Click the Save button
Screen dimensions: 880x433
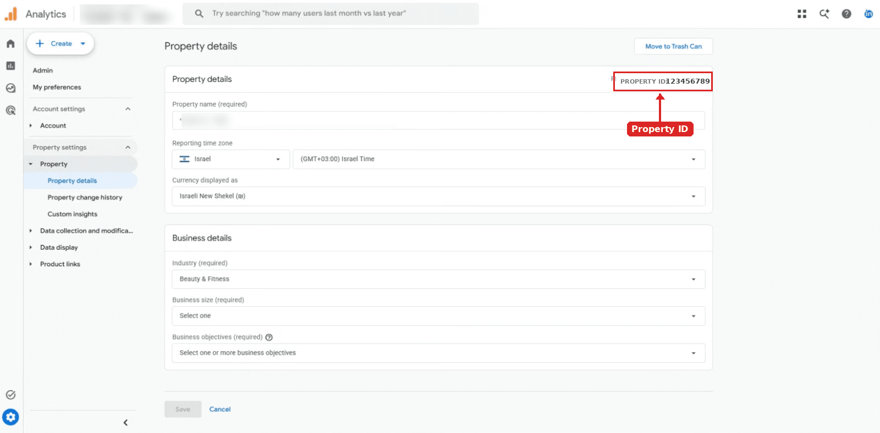pyautogui.click(x=183, y=409)
